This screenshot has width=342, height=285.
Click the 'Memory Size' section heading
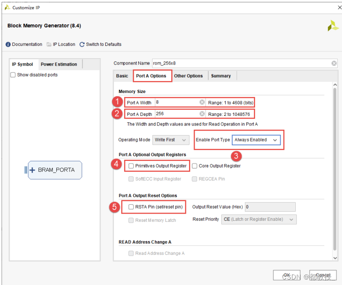[132, 92]
